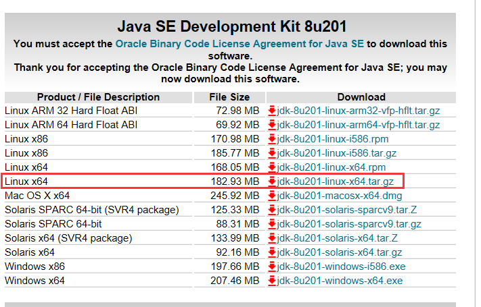Select the Product / File Description column header

pyautogui.click(x=99, y=97)
